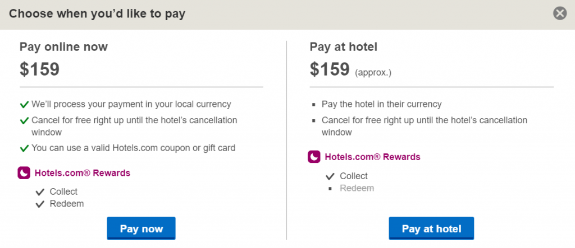Click the 'Choose when you'd like to pay' title
Viewport: 575px width, 248px height.
point(97,13)
